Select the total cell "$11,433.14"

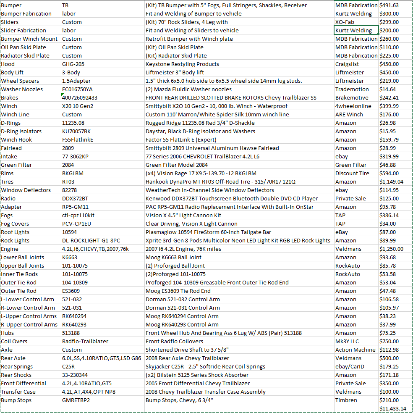pyautogui.click(x=395, y=408)
